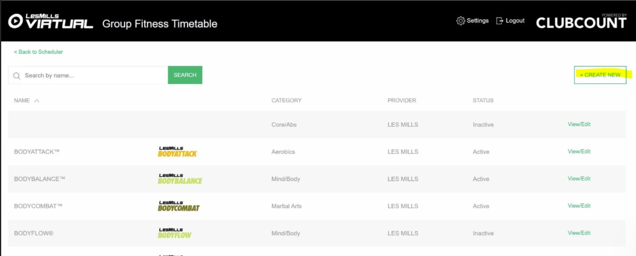
Task: Click the magnifier icon in the search box
Action: [16, 75]
